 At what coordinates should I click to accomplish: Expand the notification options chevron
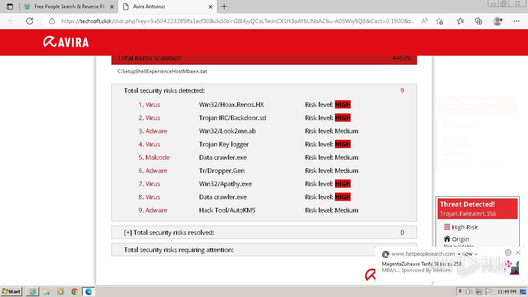coord(476,254)
